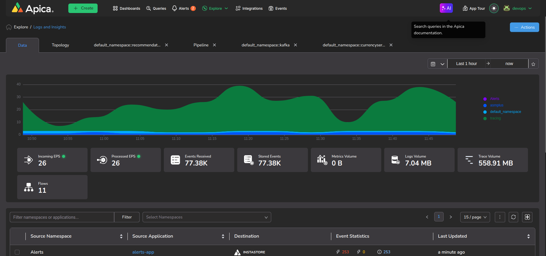The height and width of the screenshot is (256, 546).
Task: Click the default_namespace legend color dot
Action: click(485, 112)
